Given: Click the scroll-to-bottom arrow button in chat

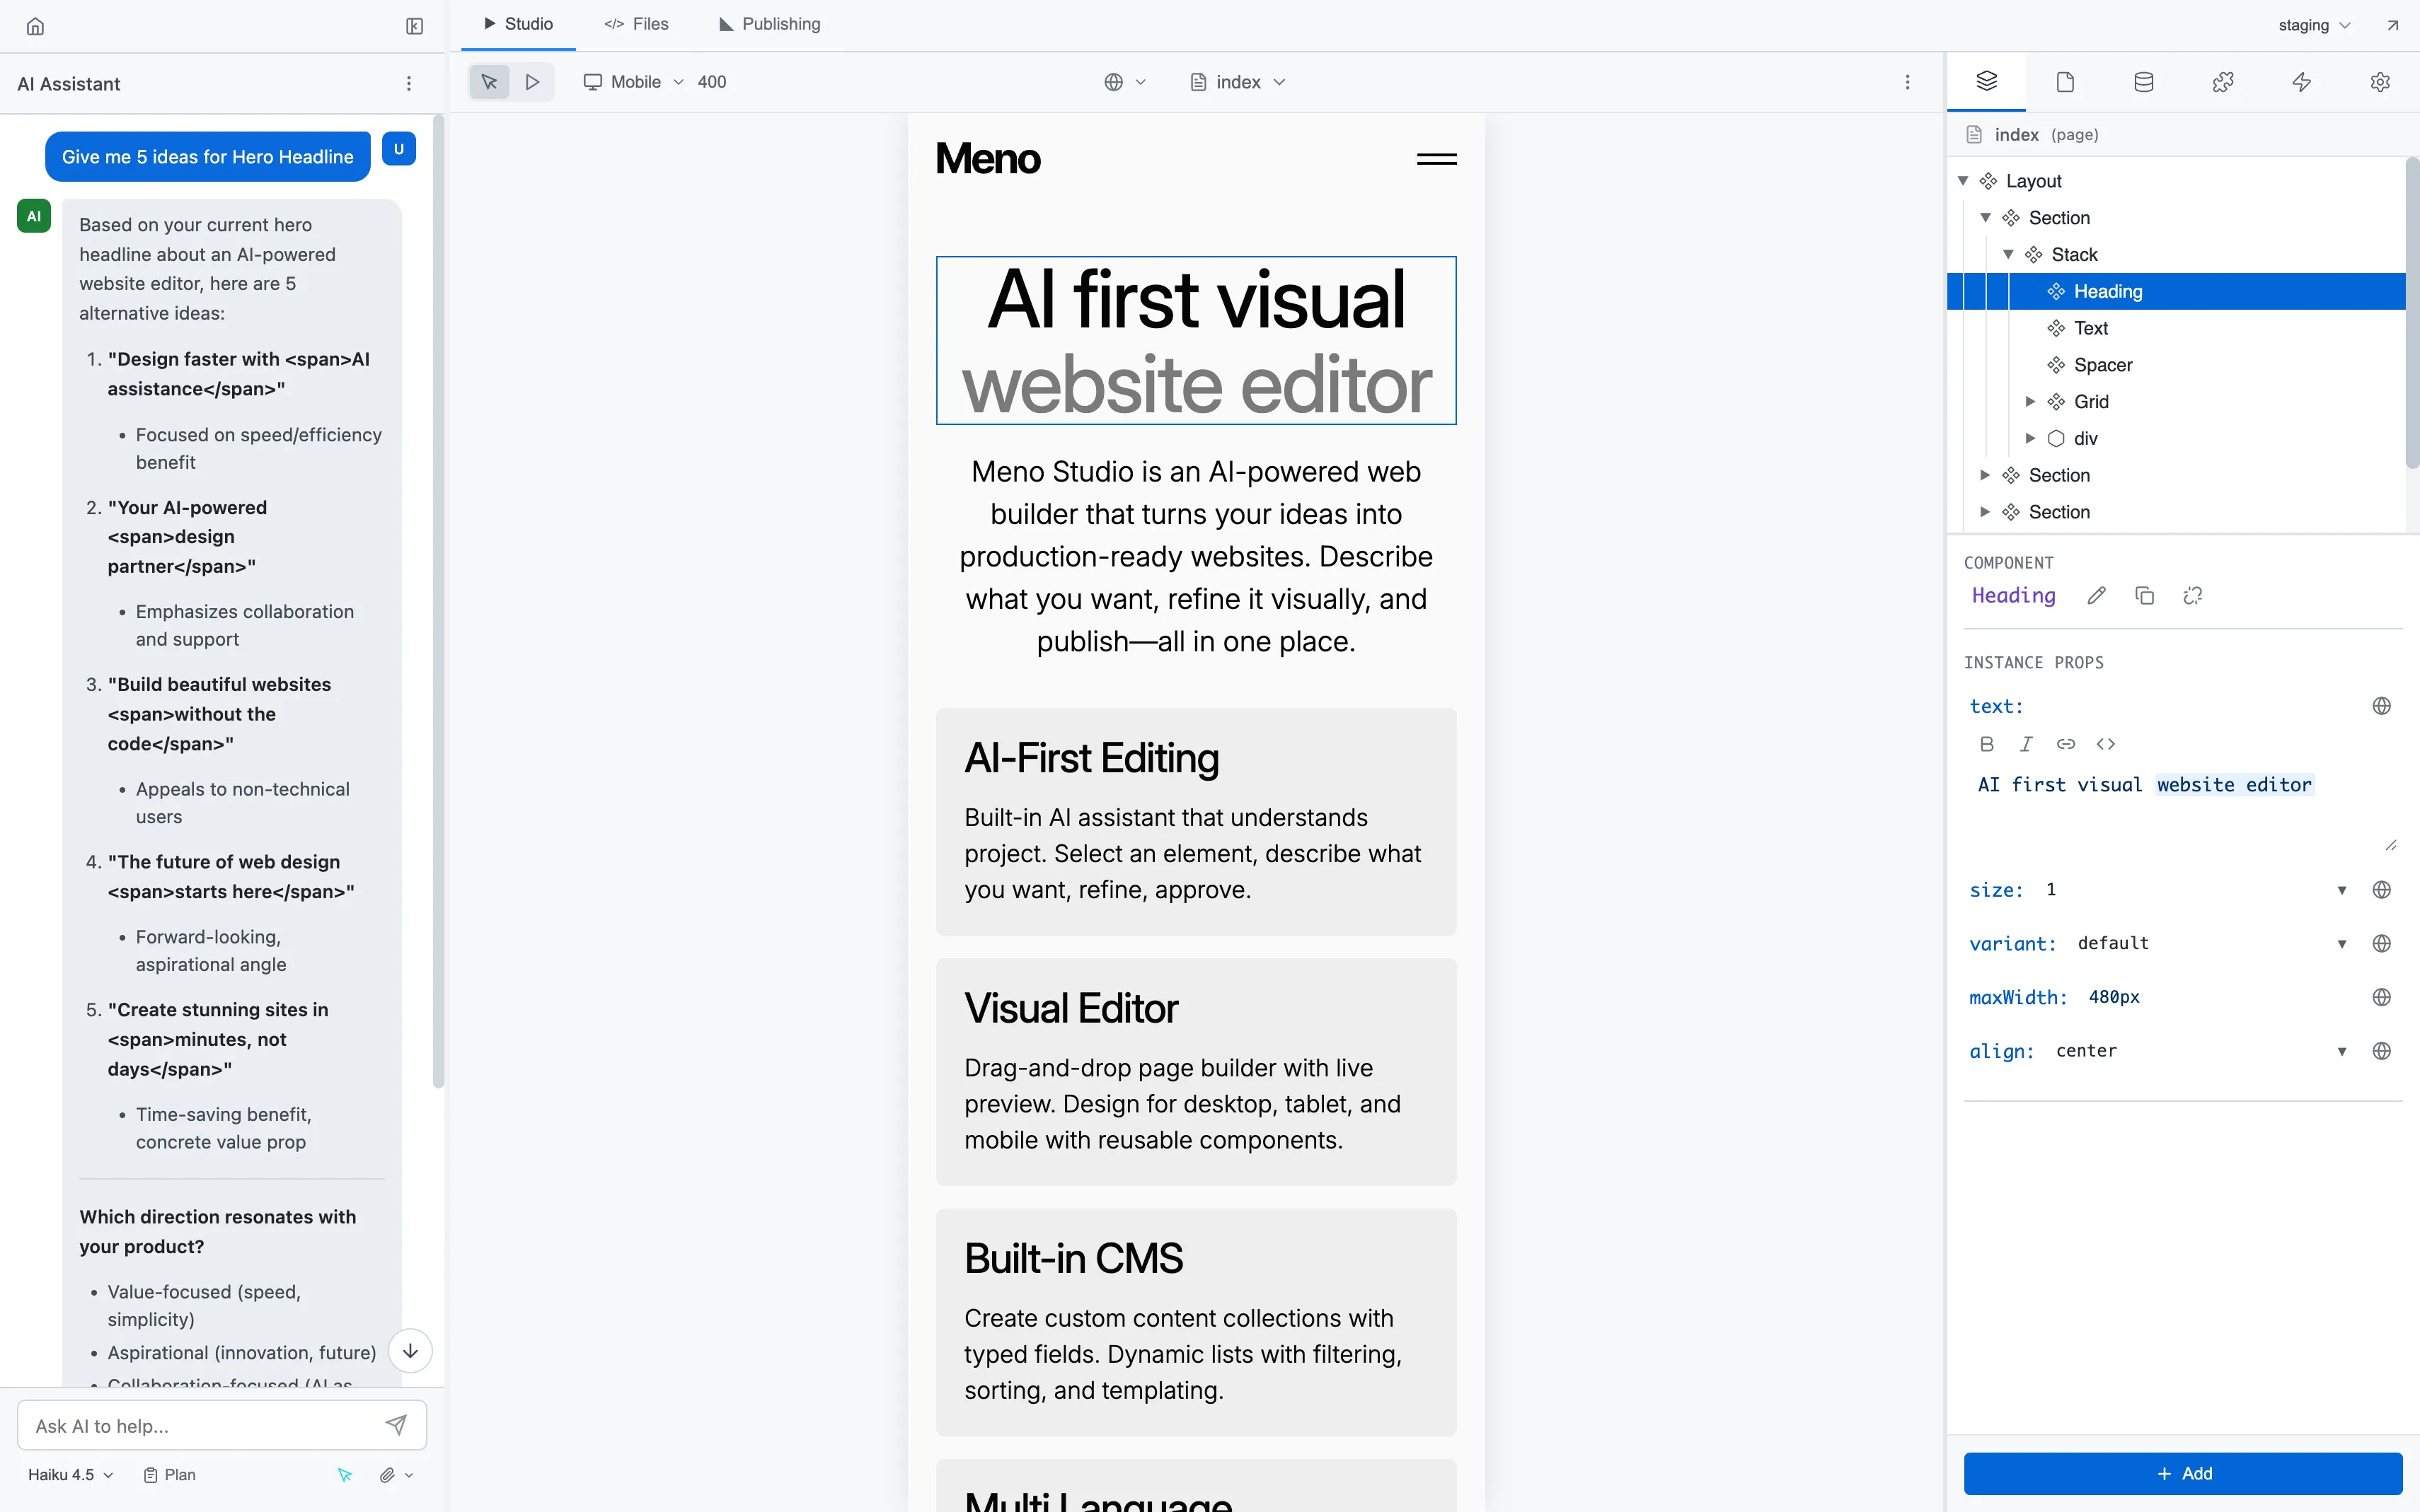Looking at the screenshot, I should pyautogui.click(x=410, y=1351).
